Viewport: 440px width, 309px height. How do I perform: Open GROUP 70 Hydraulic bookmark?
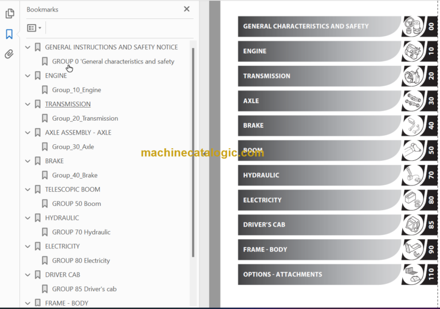[81, 232]
